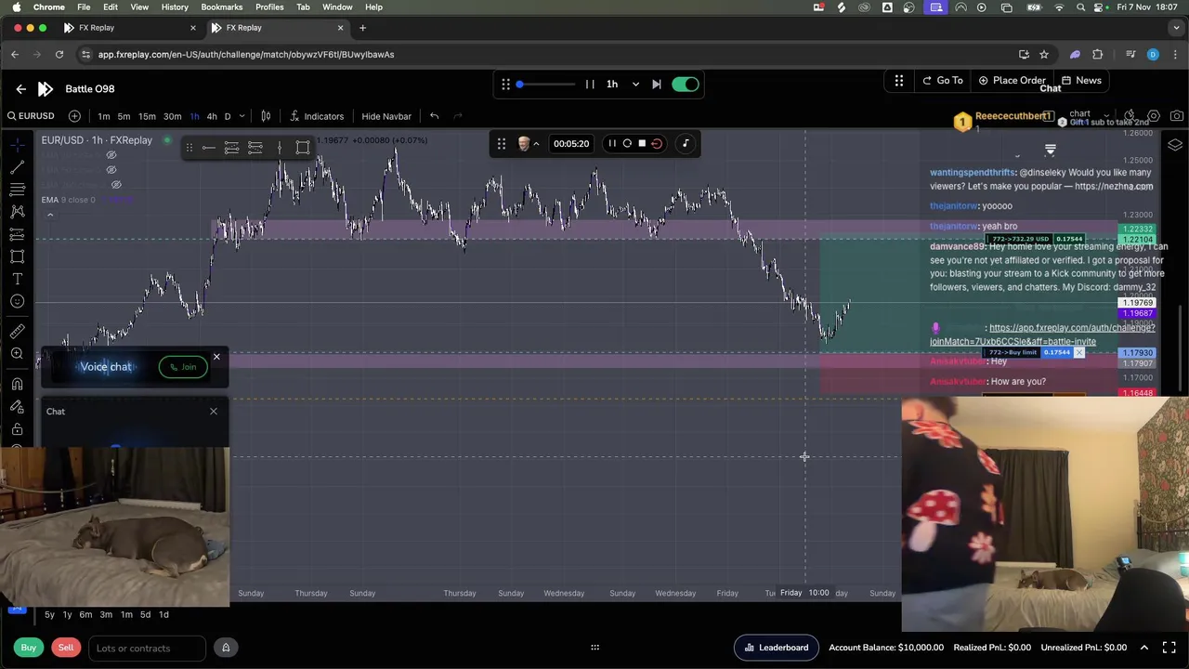This screenshot has width=1189, height=669.
Task: Click the Place Order button
Action: [x=1012, y=81]
